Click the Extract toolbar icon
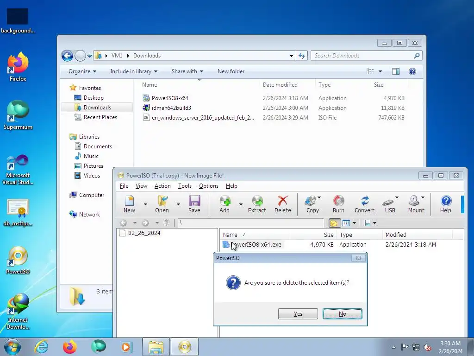The image size is (474, 356). tap(257, 204)
